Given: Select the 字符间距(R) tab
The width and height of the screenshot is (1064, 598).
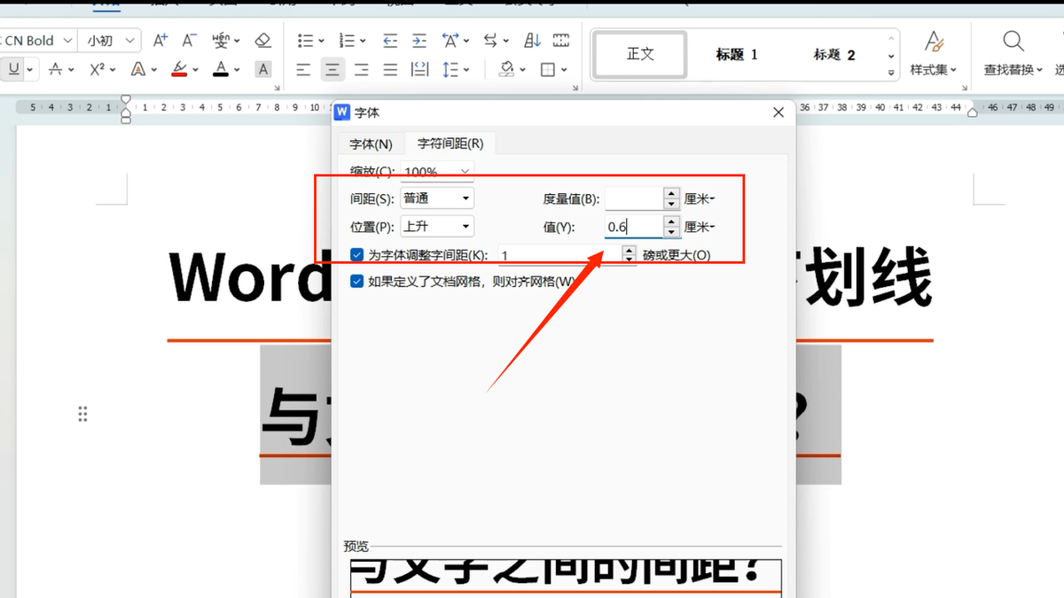Looking at the screenshot, I should tap(450, 144).
